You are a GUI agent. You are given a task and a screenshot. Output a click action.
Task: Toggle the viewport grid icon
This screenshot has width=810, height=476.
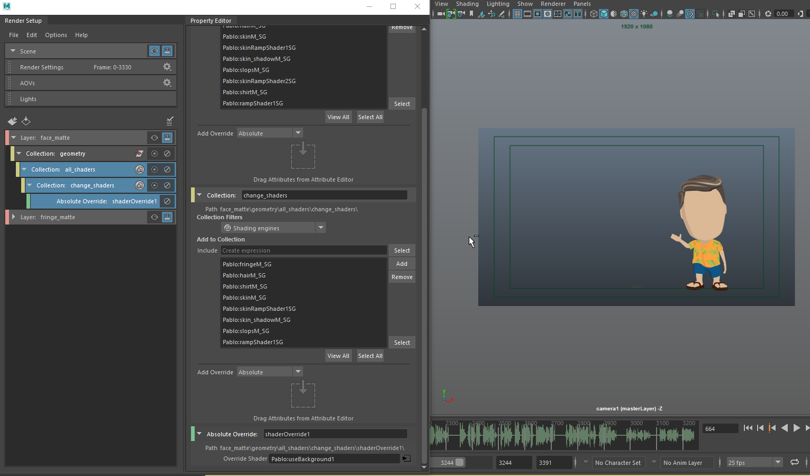517,14
